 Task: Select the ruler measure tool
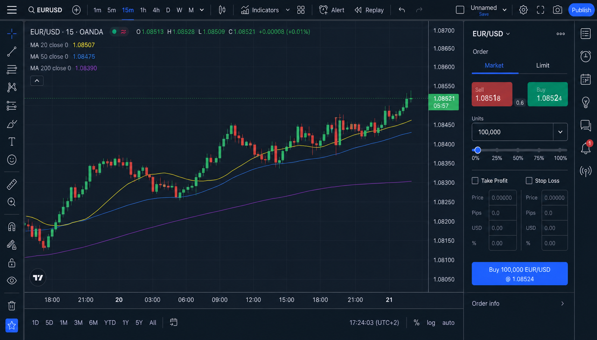(12, 184)
